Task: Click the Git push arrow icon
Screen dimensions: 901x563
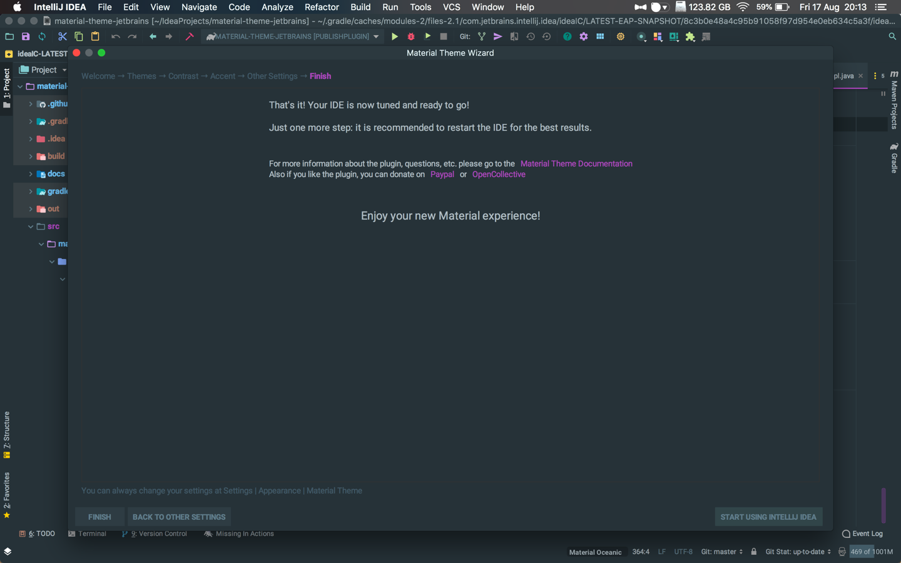Action: pos(498,37)
